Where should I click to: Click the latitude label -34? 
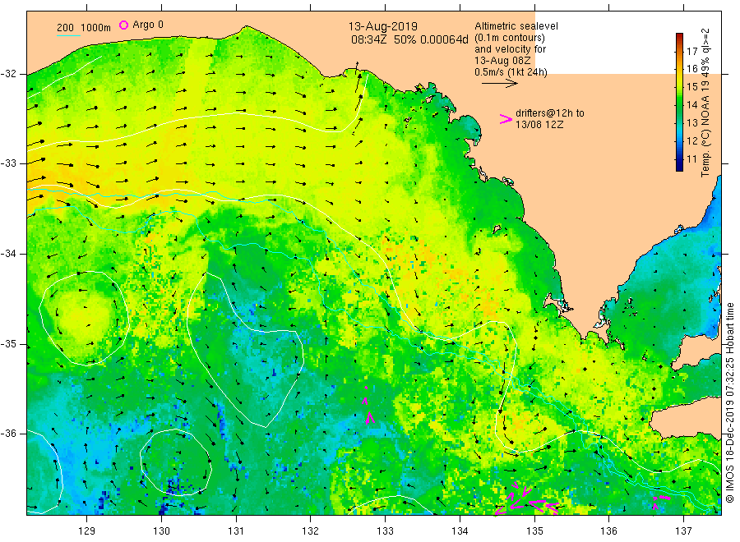[8, 254]
